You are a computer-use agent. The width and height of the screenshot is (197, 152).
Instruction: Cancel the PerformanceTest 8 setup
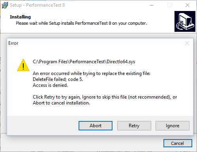pyautogui.click(x=178, y=143)
